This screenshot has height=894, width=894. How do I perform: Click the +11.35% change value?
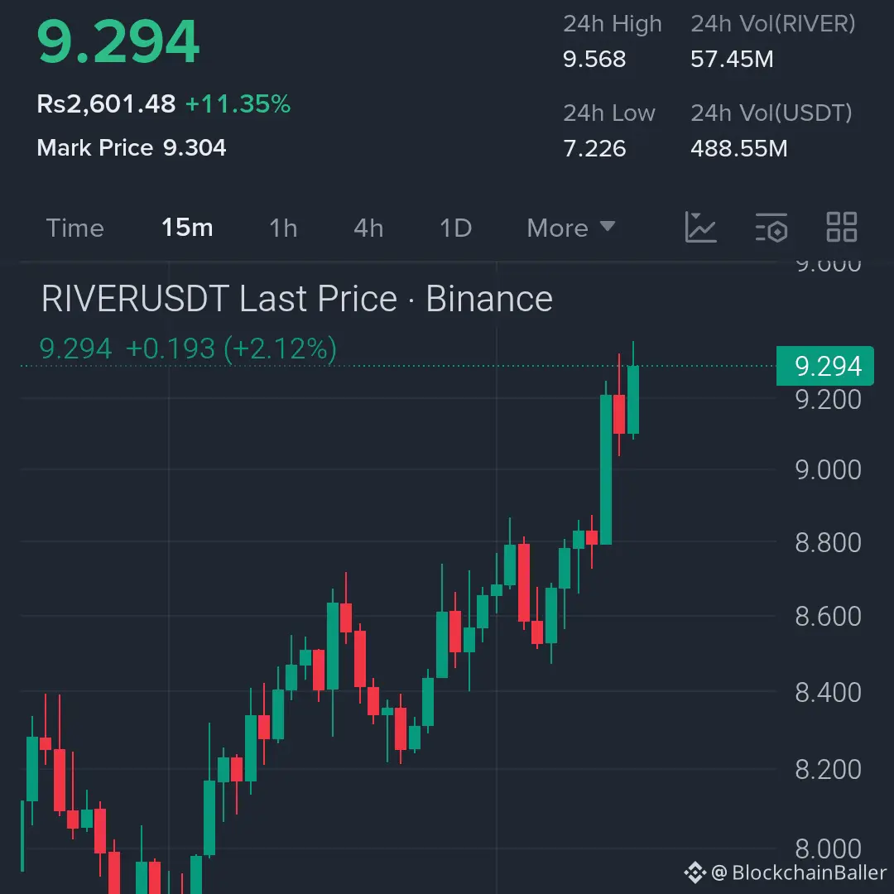click(238, 103)
